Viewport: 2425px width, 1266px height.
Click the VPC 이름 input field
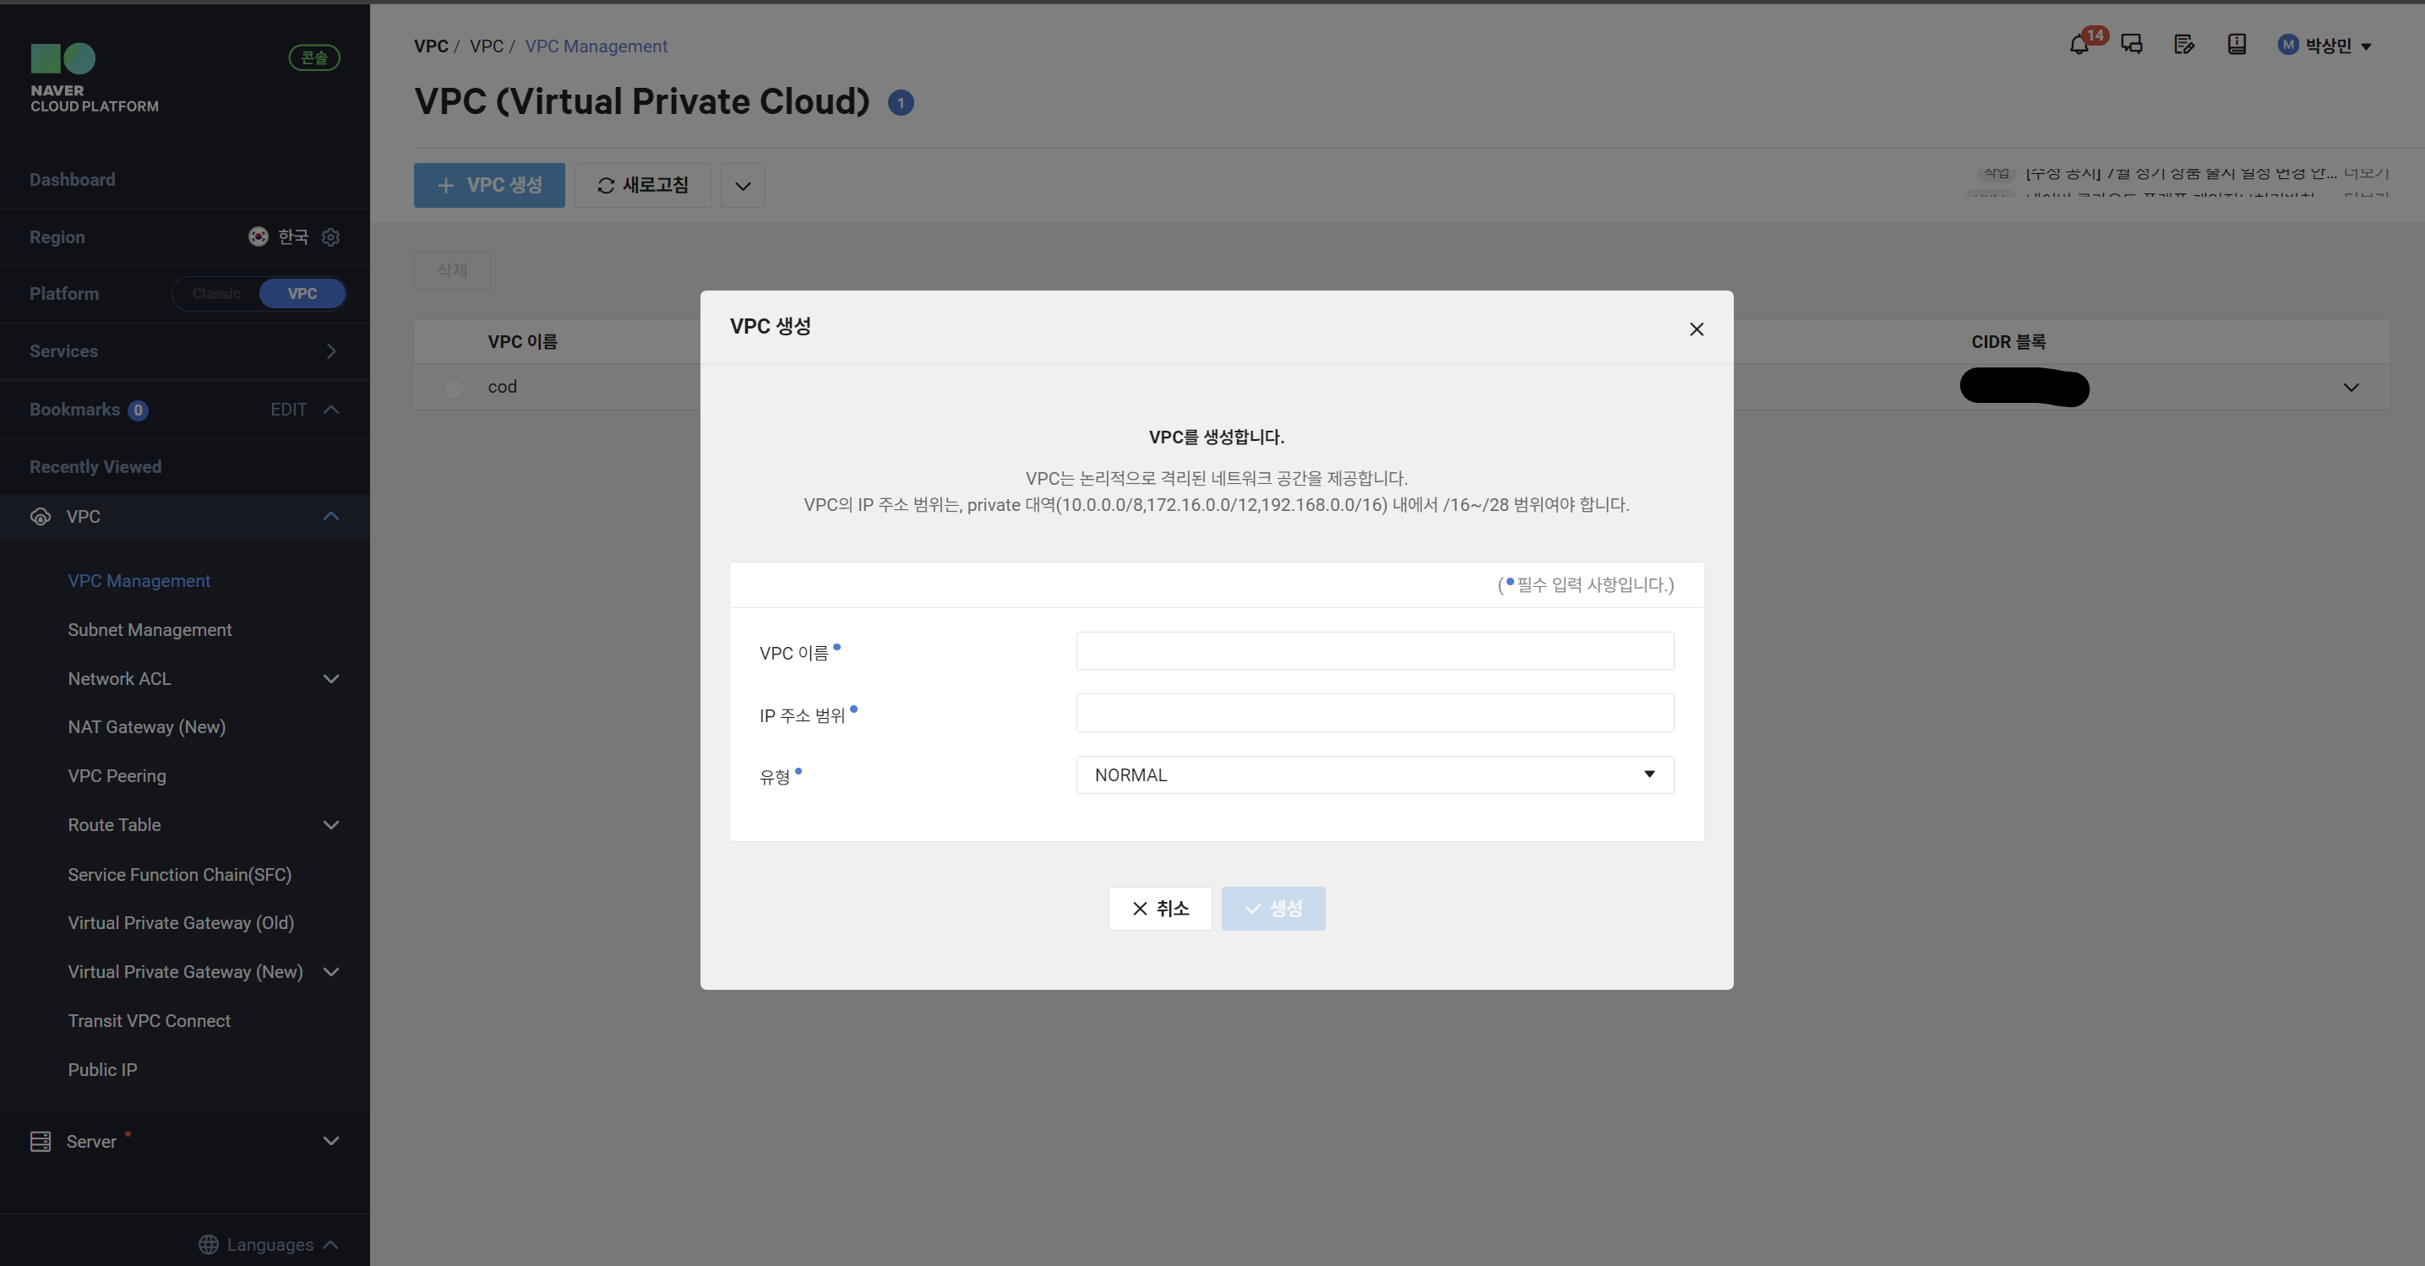[x=1375, y=650]
